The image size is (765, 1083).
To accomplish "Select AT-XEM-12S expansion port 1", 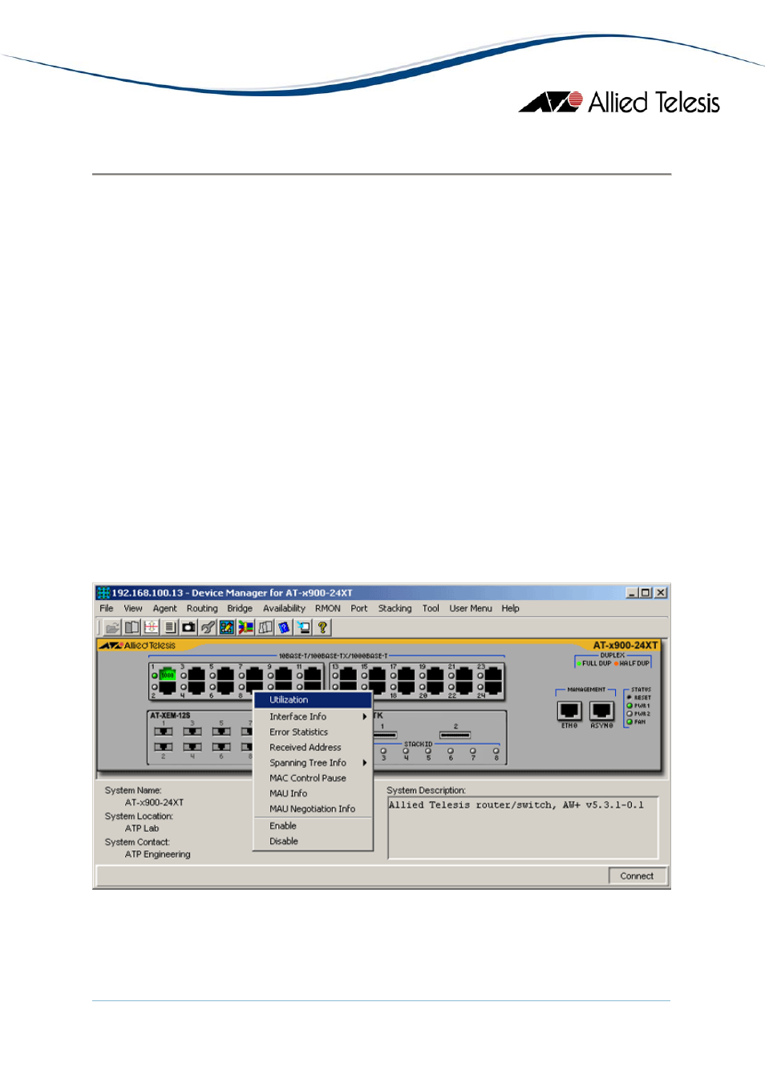I will pos(164,732).
